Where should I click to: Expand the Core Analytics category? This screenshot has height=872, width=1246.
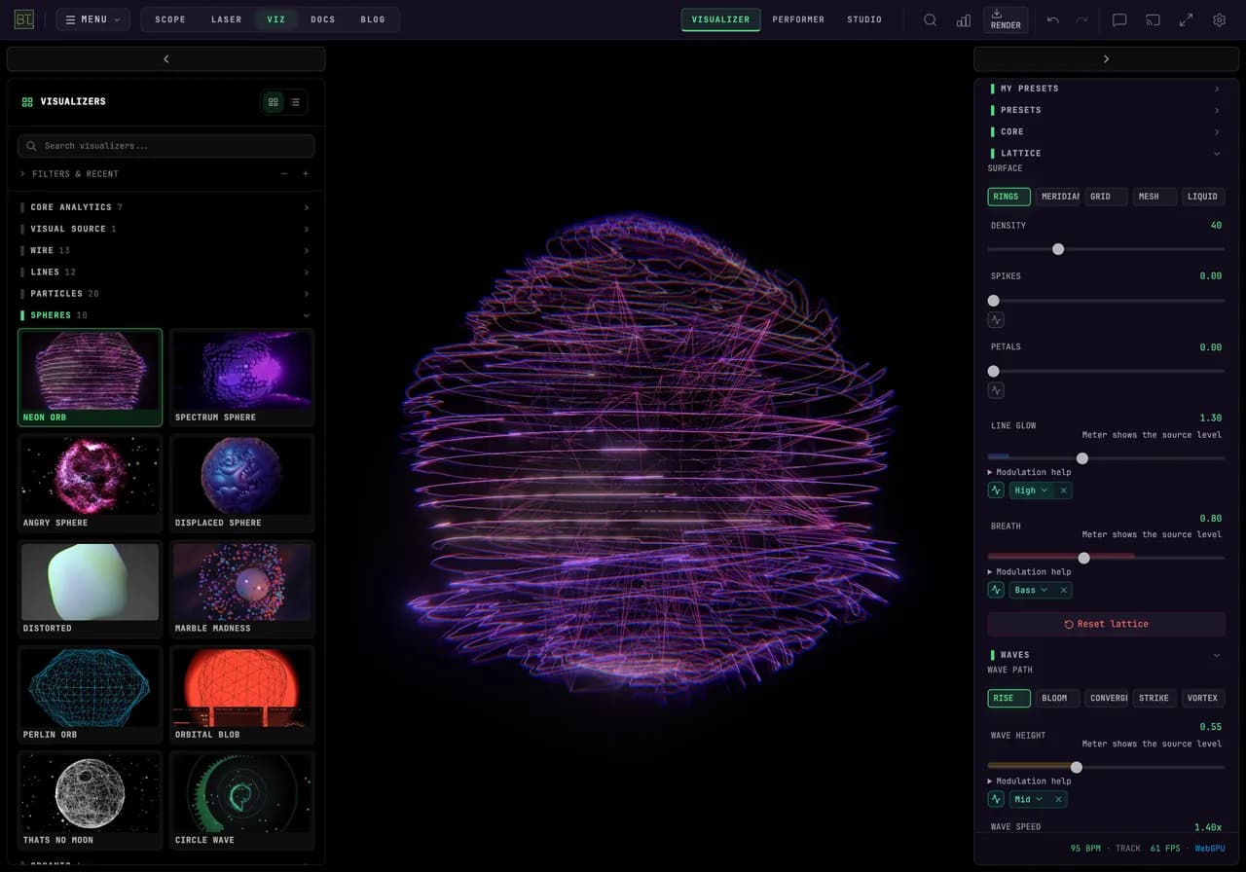coord(165,207)
